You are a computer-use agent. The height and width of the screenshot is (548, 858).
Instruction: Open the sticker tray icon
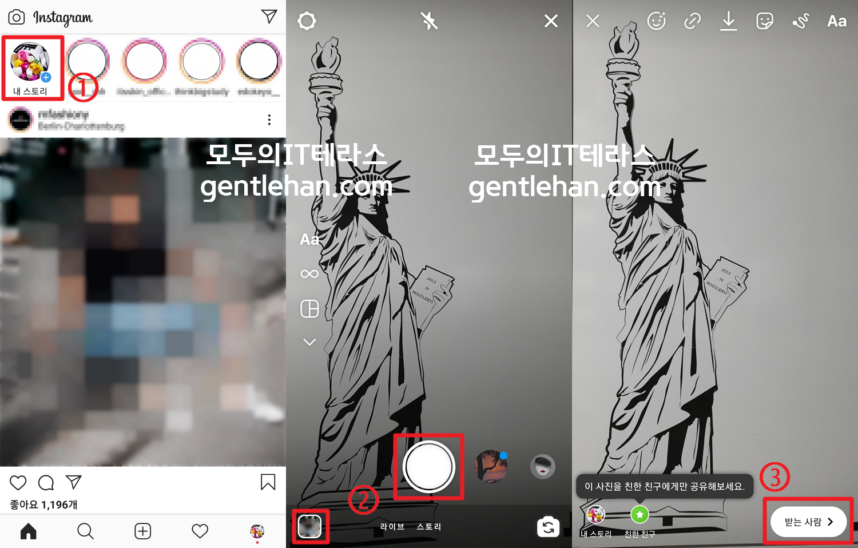764,21
